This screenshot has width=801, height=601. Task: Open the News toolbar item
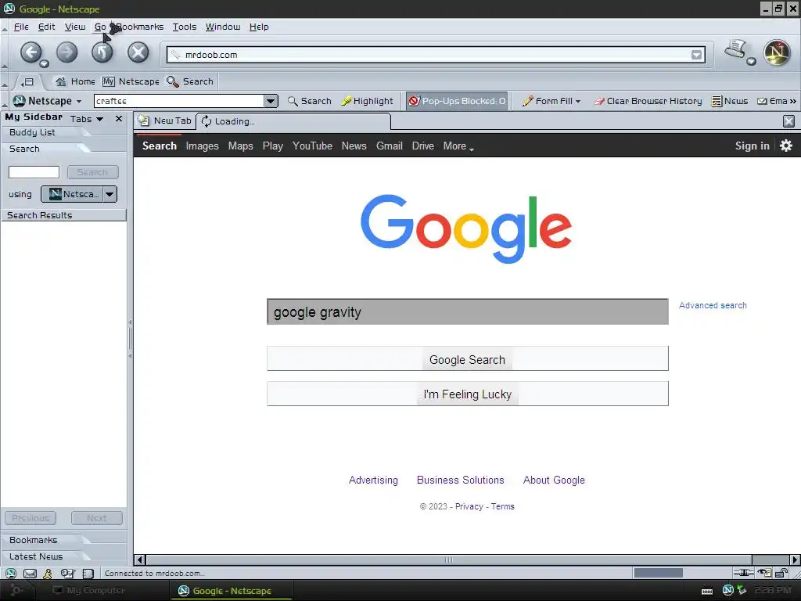click(x=730, y=101)
